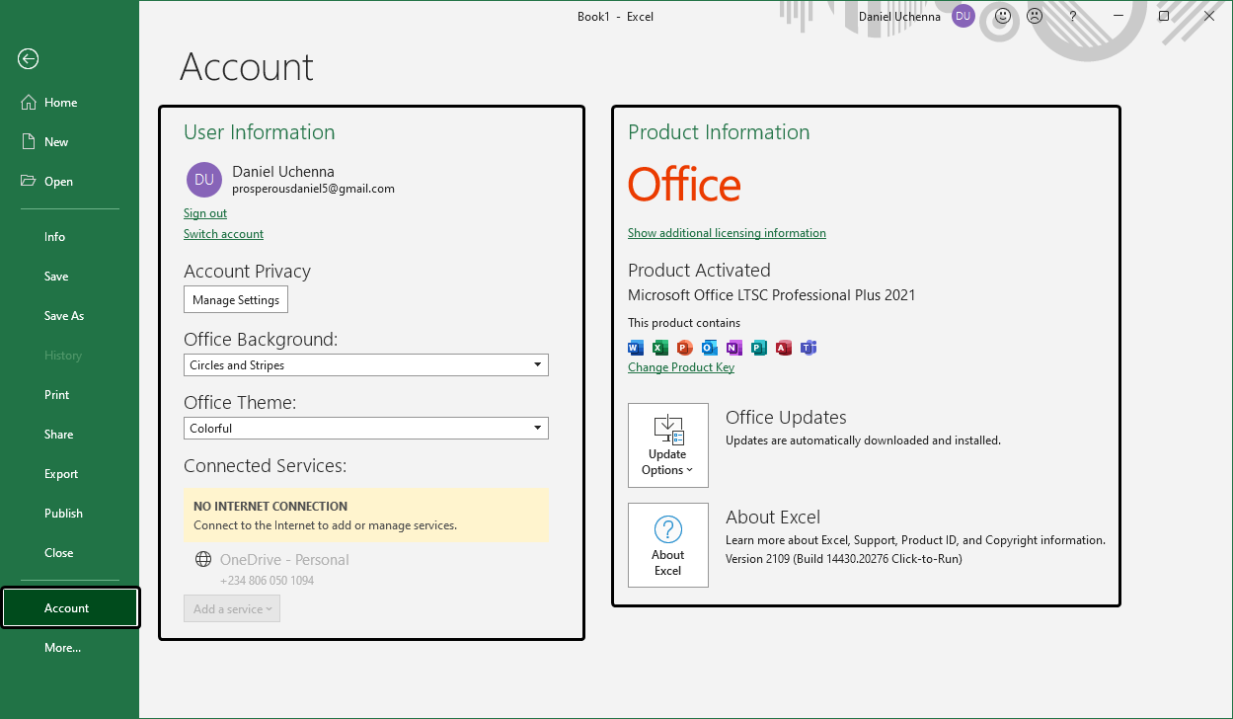Open the Help question mark icon

point(1073,17)
